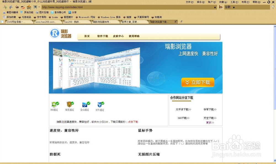Open 使用帮助 in the page navigation
276x164 pixels.
pyautogui.click(x=134, y=36)
